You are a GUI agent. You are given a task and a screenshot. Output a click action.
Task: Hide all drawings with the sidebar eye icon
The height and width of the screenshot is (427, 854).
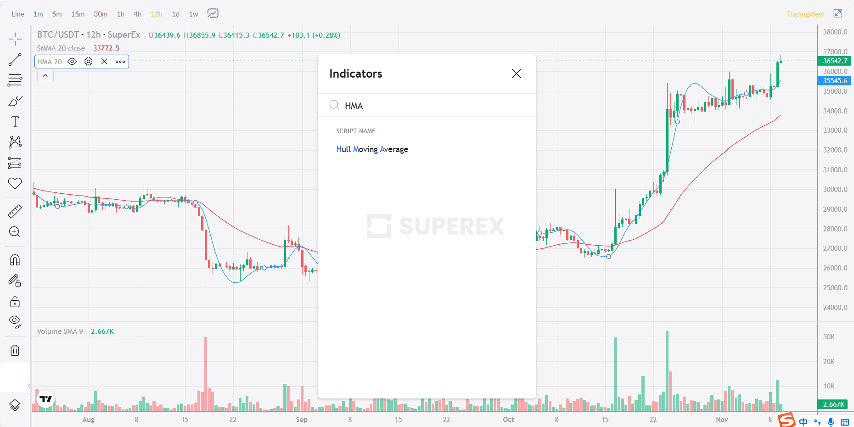point(15,321)
